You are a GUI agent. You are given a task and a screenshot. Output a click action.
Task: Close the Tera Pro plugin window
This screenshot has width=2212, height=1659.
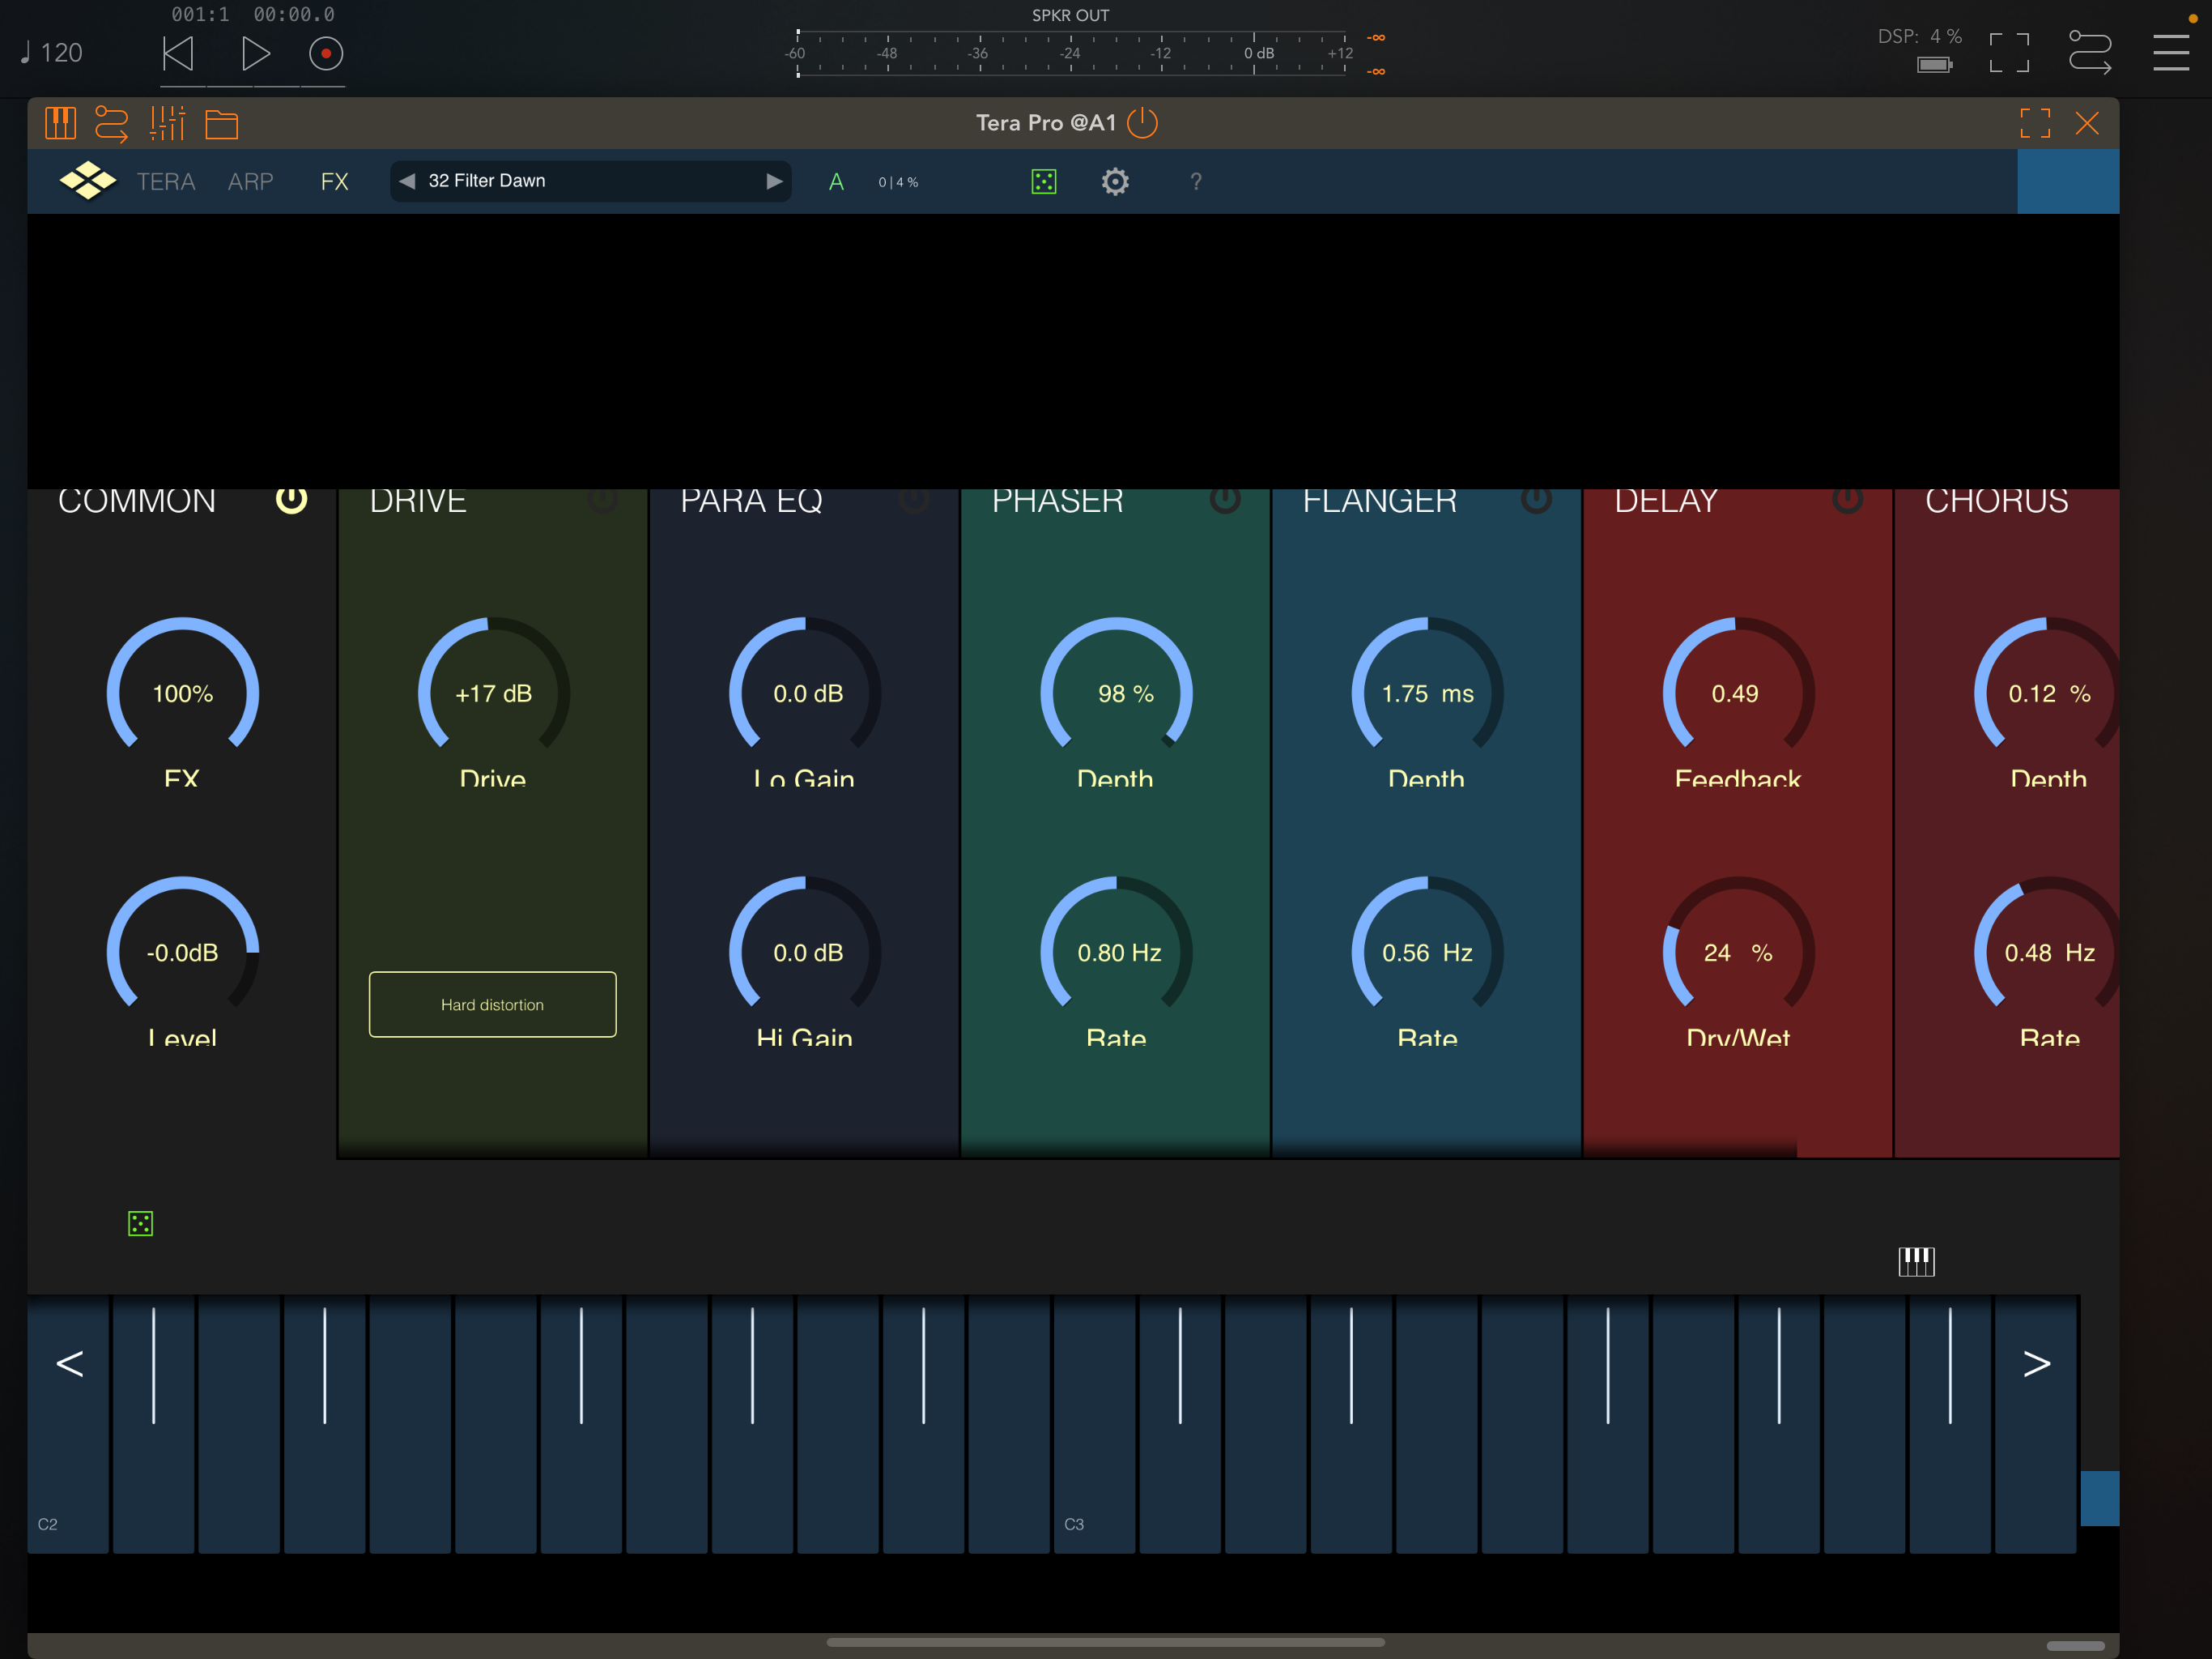2086,123
